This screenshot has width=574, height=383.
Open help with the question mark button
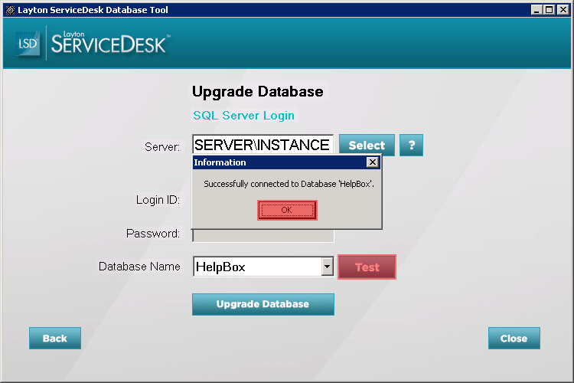(x=411, y=145)
